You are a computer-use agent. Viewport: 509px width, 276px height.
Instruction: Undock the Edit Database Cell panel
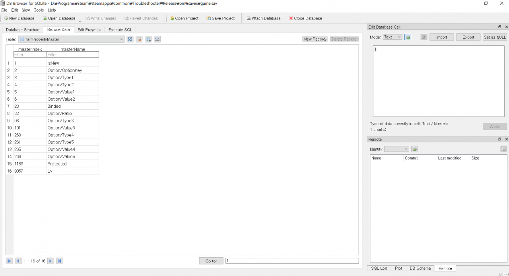click(x=500, y=27)
